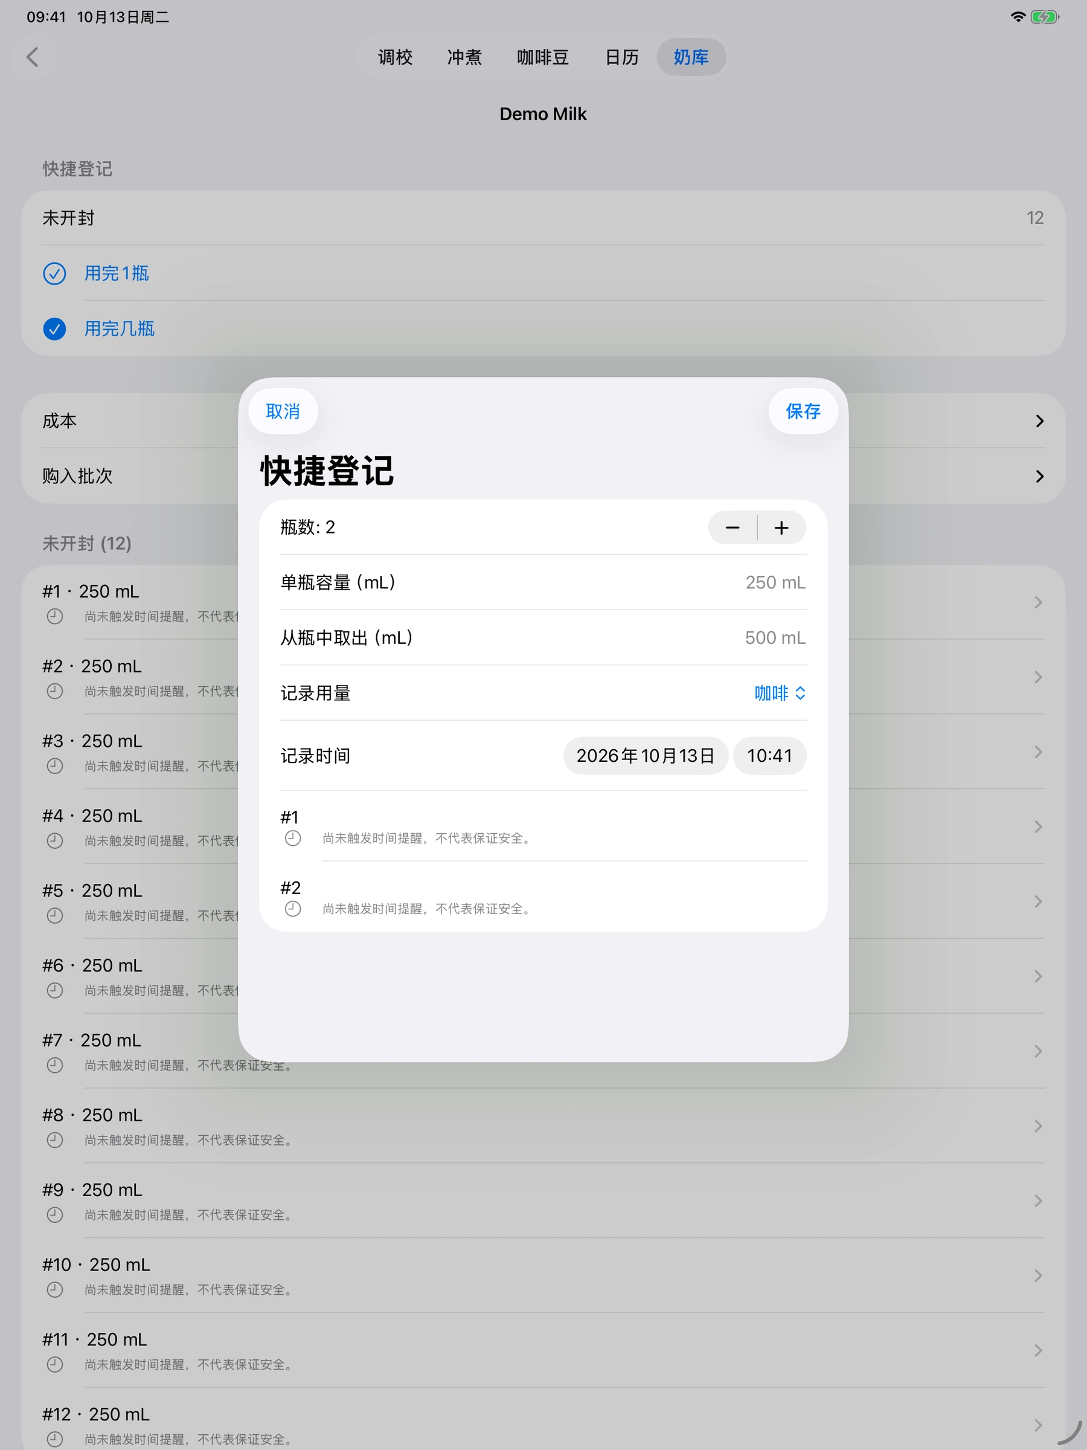Open details chevron for #10 · 250 mL

1038,1275
